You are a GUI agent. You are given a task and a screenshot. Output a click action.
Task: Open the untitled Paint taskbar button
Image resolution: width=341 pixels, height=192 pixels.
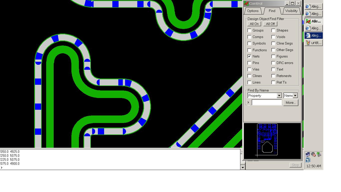[x=314, y=43]
